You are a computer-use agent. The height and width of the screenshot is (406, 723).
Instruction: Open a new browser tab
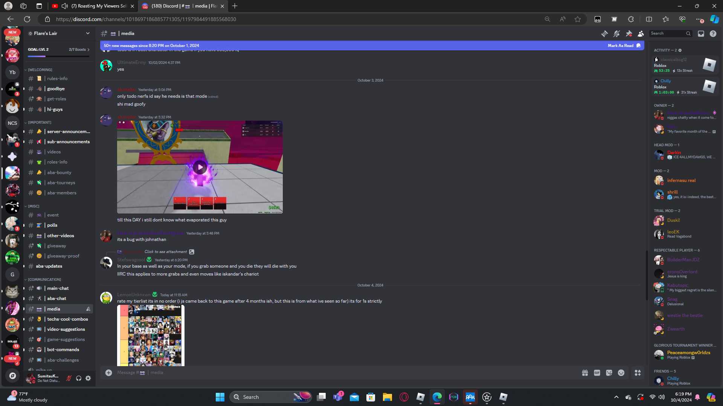235,6
